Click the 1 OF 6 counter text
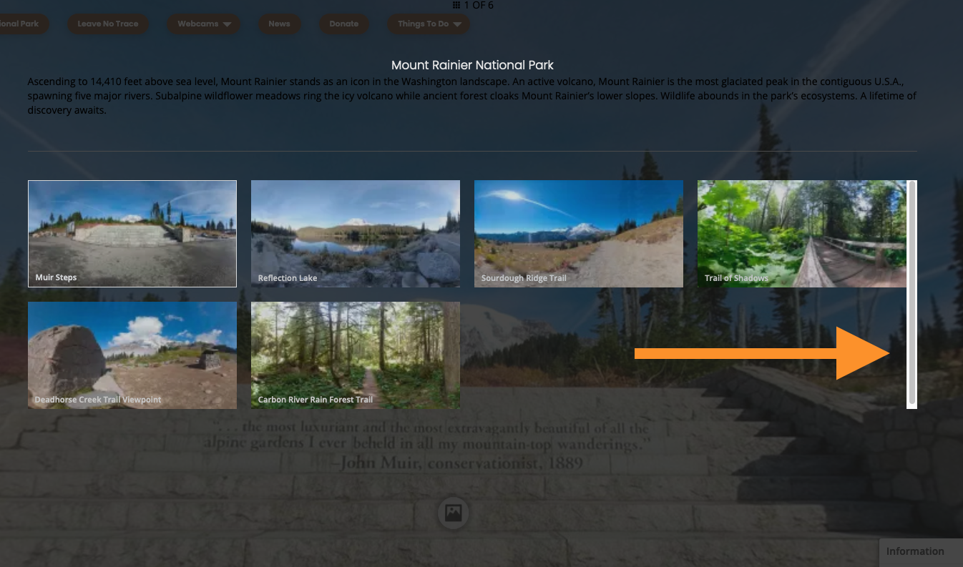This screenshot has width=963, height=567. (x=479, y=5)
